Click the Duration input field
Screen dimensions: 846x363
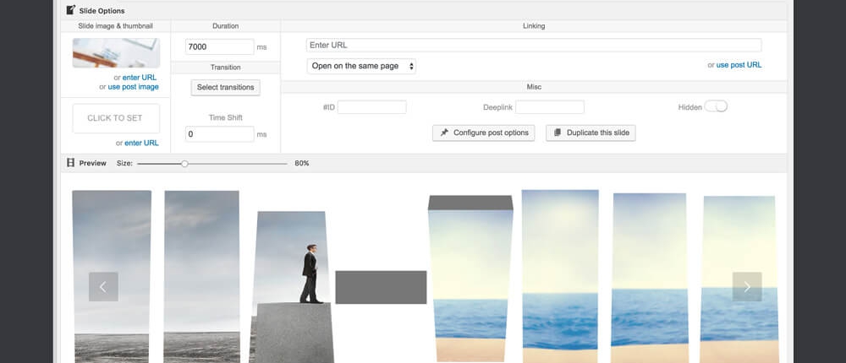tap(219, 47)
